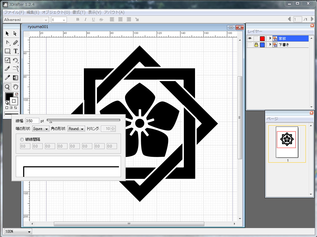This screenshot has width=317, height=237.
Task: Open the オブジェクト(O) menu
Action: coord(56,12)
